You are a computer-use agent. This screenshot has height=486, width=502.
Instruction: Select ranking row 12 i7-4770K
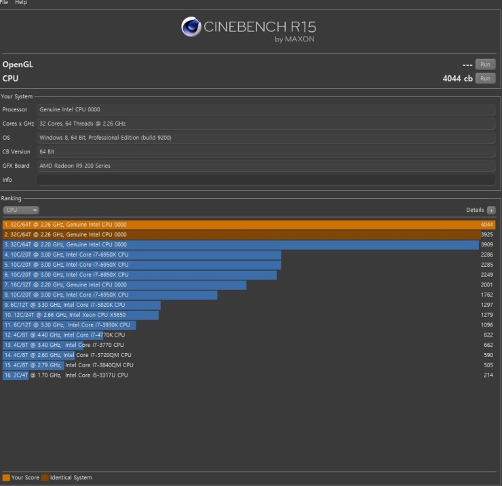tap(249, 335)
